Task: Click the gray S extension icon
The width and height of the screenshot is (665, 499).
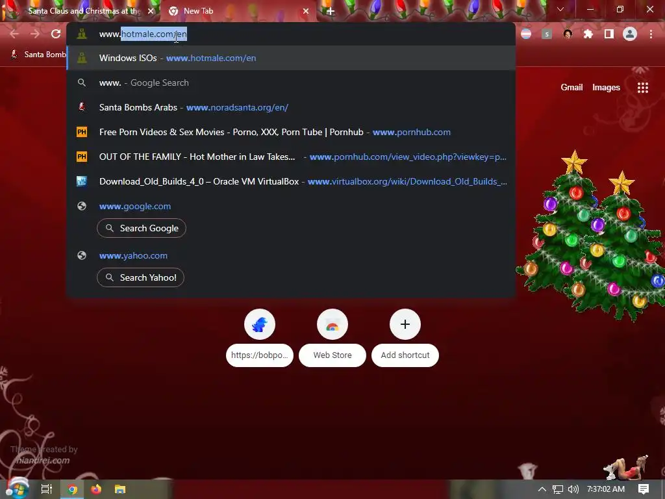Action: click(x=547, y=34)
